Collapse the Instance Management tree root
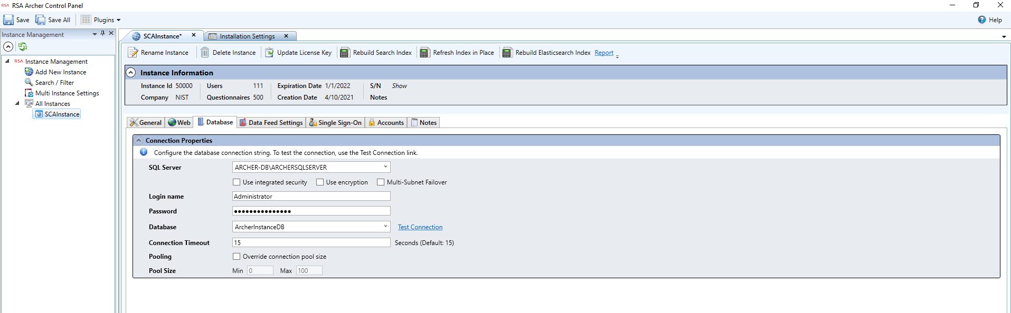 (7, 61)
